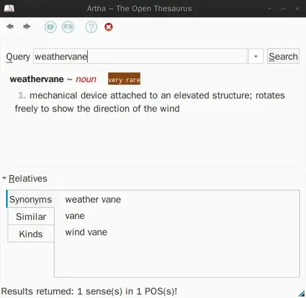Open the Options dialog icon

click(x=68, y=27)
